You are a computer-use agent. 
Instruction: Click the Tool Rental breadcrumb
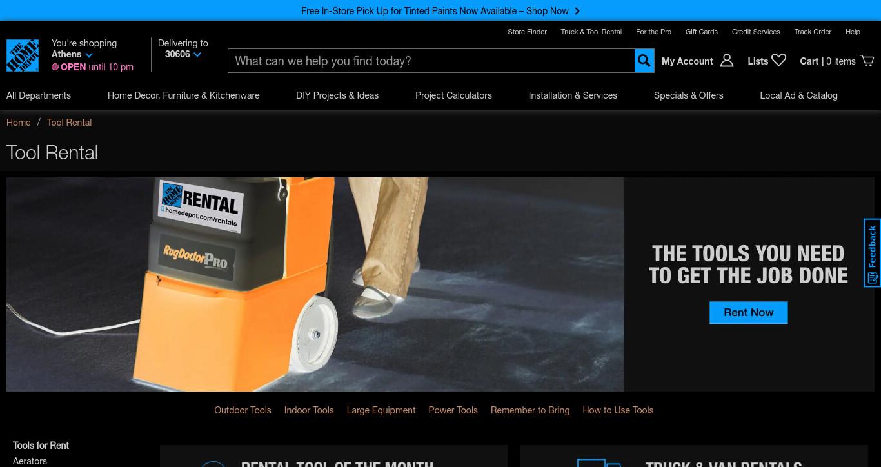69,123
